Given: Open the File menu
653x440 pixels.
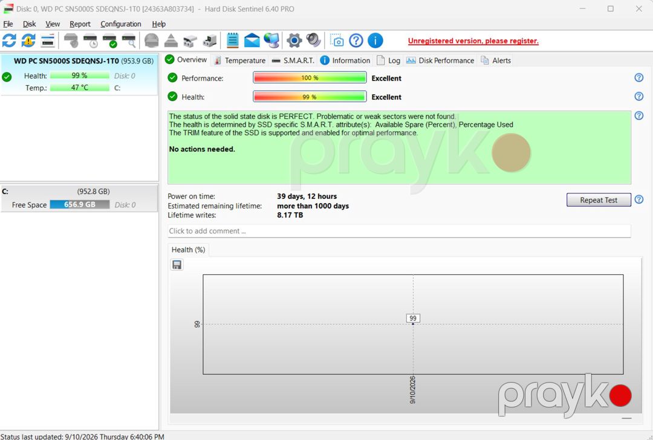Looking at the screenshot, I should tap(8, 24).
